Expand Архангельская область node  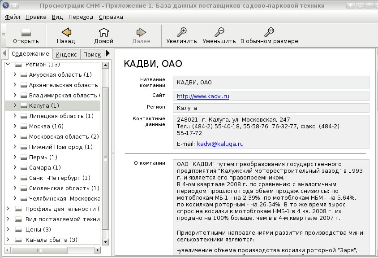[15, 85]
